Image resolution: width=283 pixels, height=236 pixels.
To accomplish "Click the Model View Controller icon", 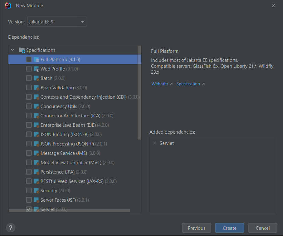I will pos(36,163).
